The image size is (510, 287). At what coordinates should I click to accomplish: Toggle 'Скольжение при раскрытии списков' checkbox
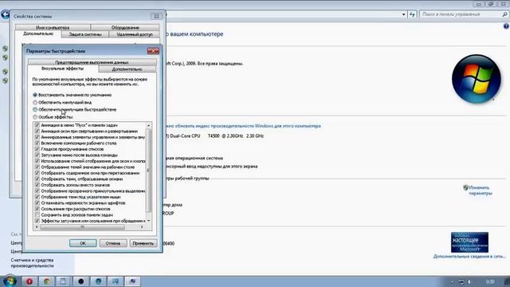click(37, 209)
